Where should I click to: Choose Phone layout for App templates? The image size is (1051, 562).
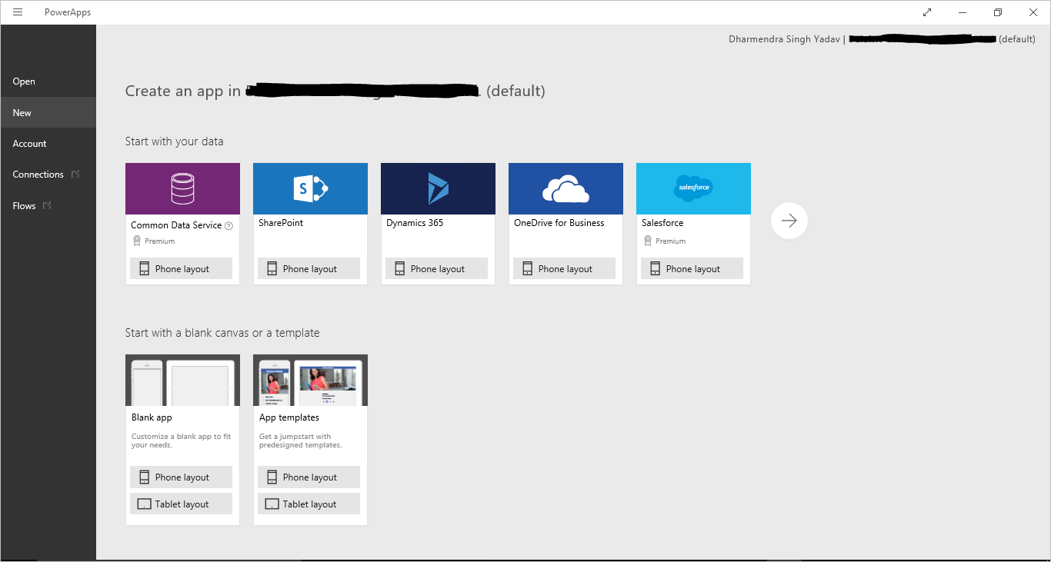(309, 477)
